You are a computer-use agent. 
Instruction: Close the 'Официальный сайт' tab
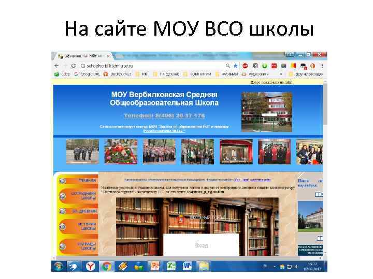pyautogui.click(x=108, y=56)
